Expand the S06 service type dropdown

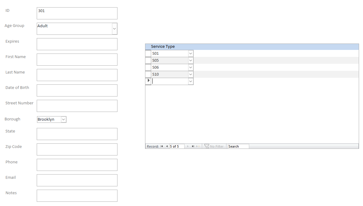[x=191, y=67]
